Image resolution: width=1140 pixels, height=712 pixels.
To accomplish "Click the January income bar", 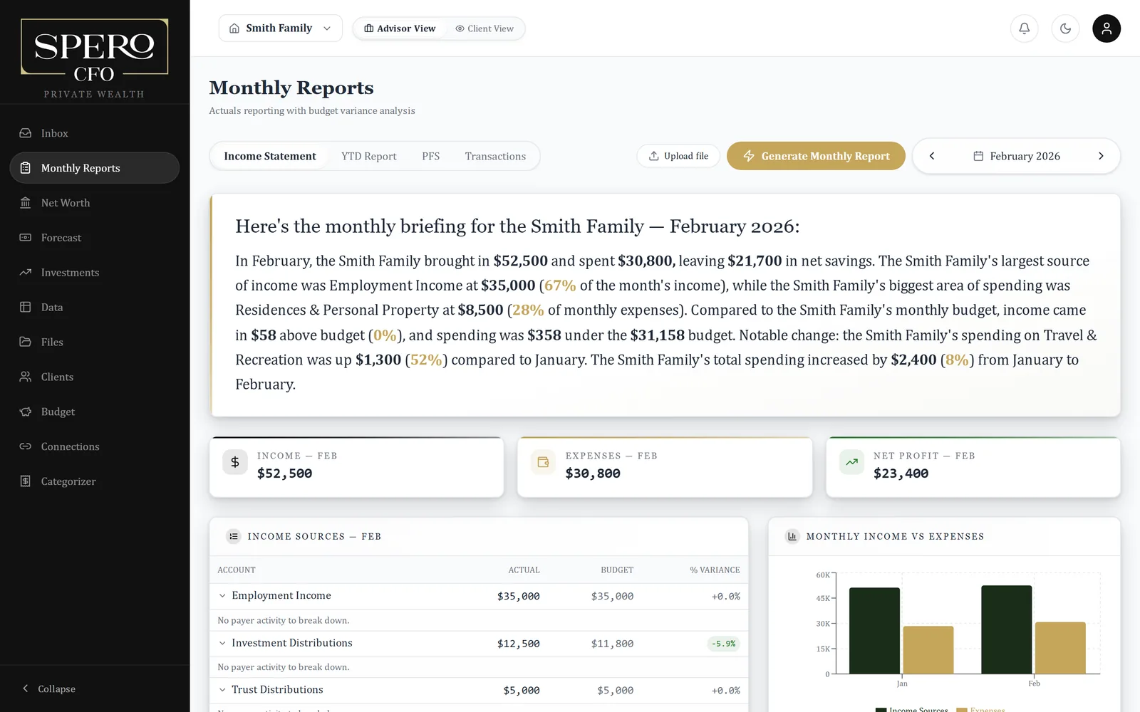I will click(874, 631).
